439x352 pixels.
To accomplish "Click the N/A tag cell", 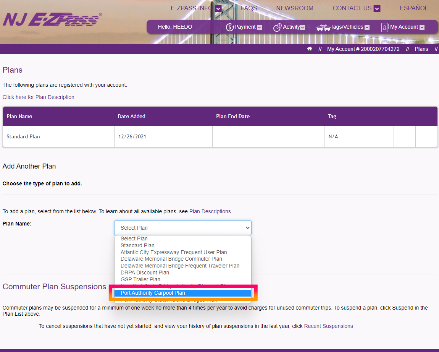I will [x=348, y=136].
